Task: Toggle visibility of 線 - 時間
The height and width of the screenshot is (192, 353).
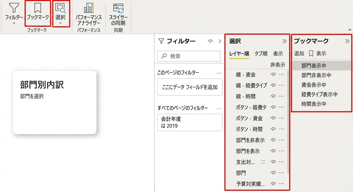Action: pyautogui.click(x=274, y=96)
